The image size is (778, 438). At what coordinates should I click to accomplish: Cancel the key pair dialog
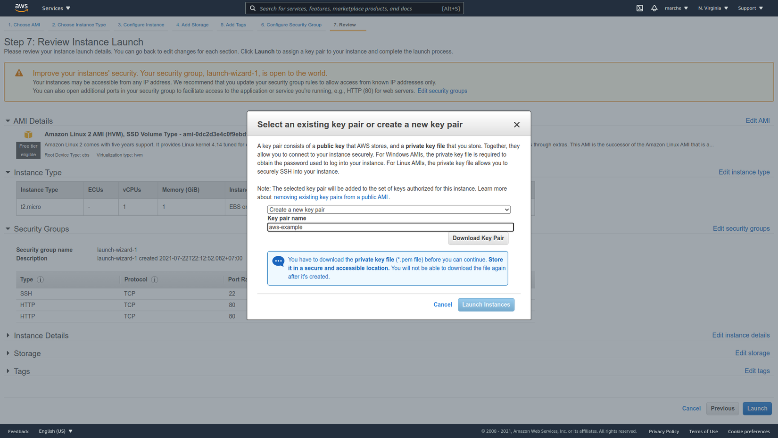[443, 305]
